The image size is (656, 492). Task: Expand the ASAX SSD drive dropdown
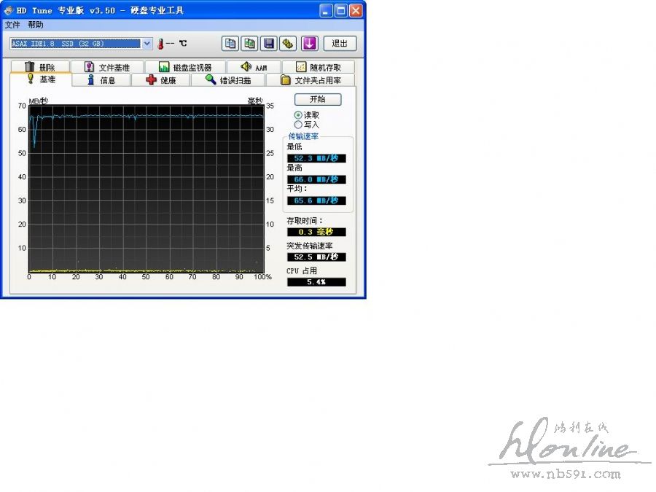147,44
